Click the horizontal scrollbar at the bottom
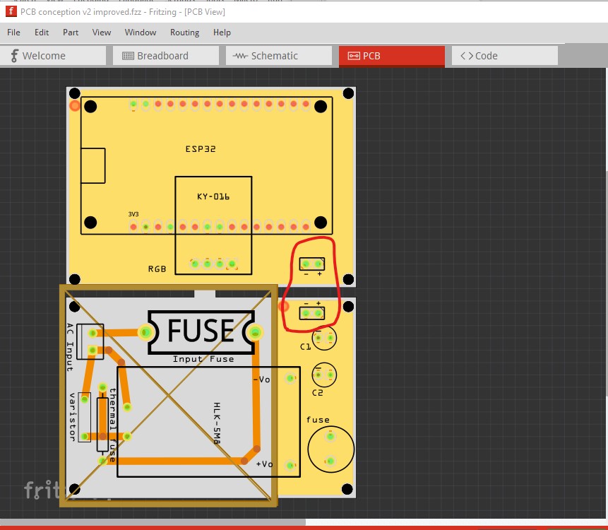 [153, 522]
